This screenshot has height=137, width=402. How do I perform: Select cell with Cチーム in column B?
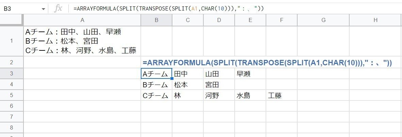pyautogui.click(x=156, y=95)
